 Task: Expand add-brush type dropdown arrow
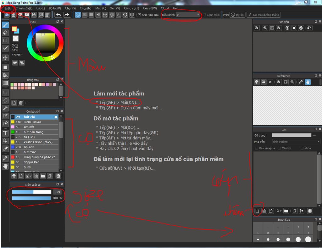31,176
